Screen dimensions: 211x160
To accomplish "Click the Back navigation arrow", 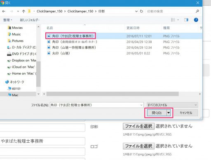I will pyautogui.click(x=4, y=11).
